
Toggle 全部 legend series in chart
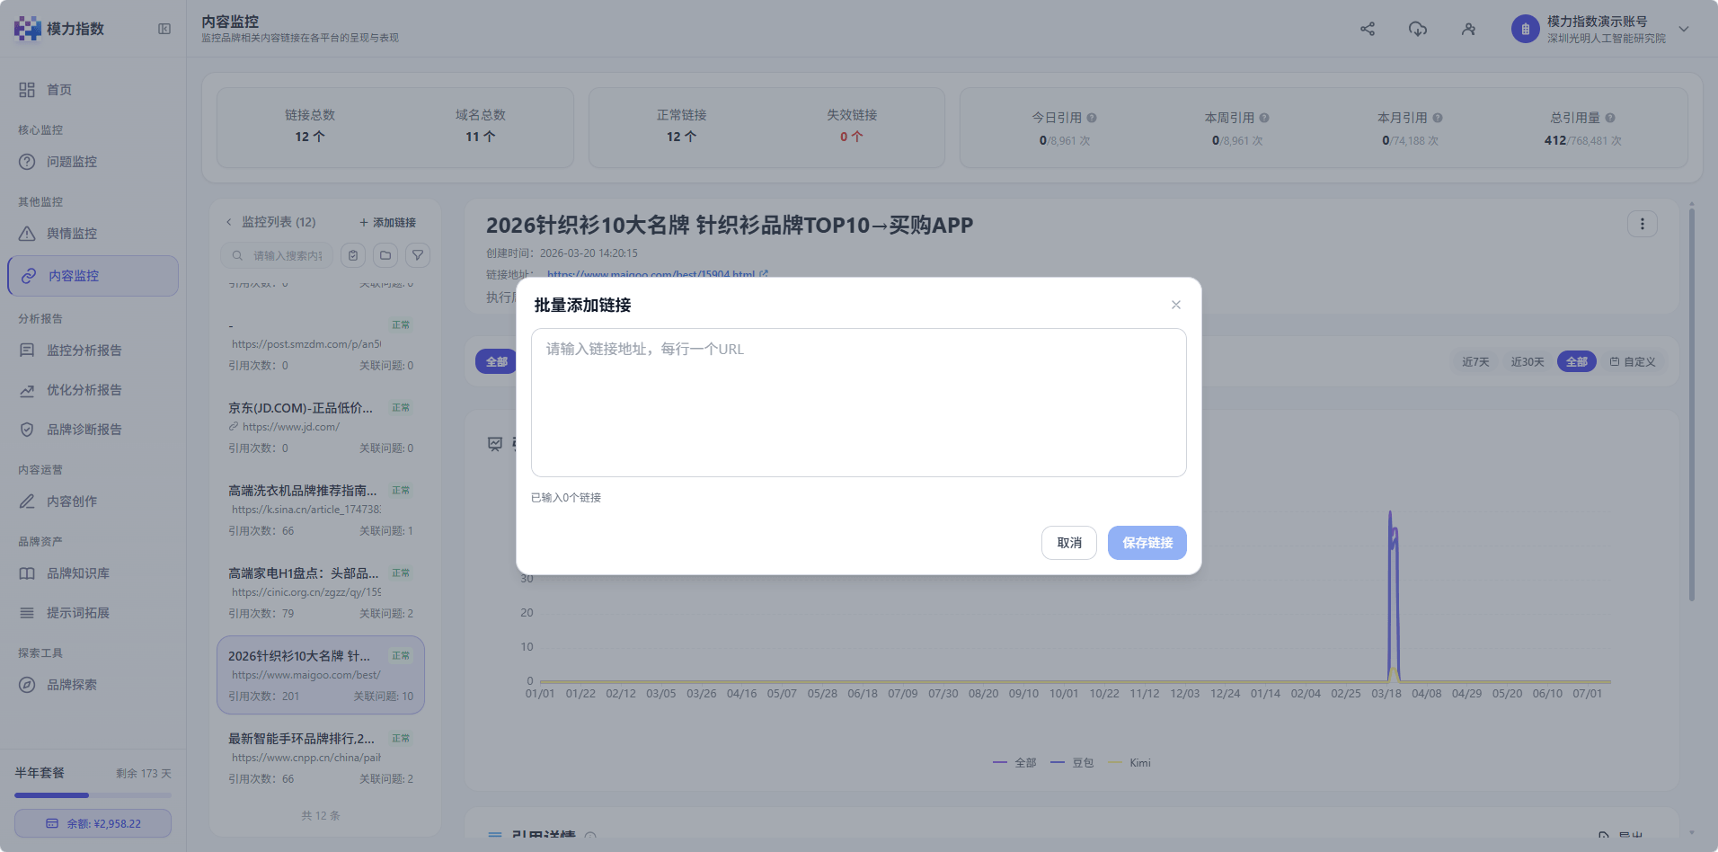[x=1014, y=763]
